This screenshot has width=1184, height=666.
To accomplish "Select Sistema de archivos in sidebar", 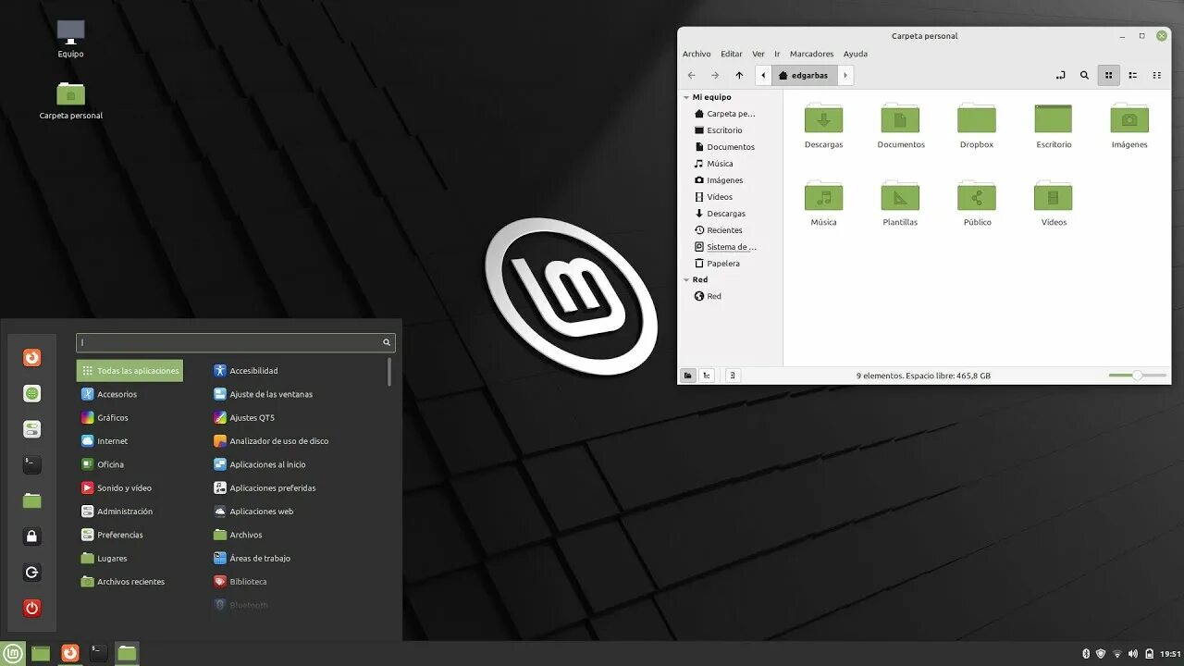I will 731,247.
